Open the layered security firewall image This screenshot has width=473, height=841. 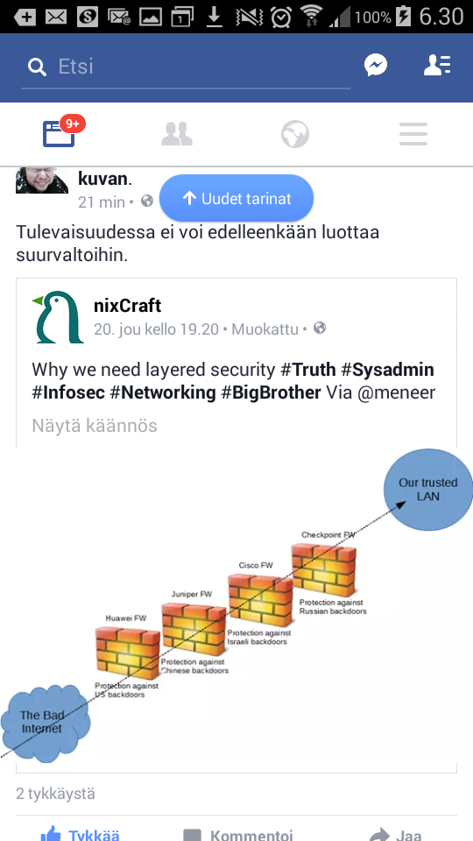(x=236, y=605)
